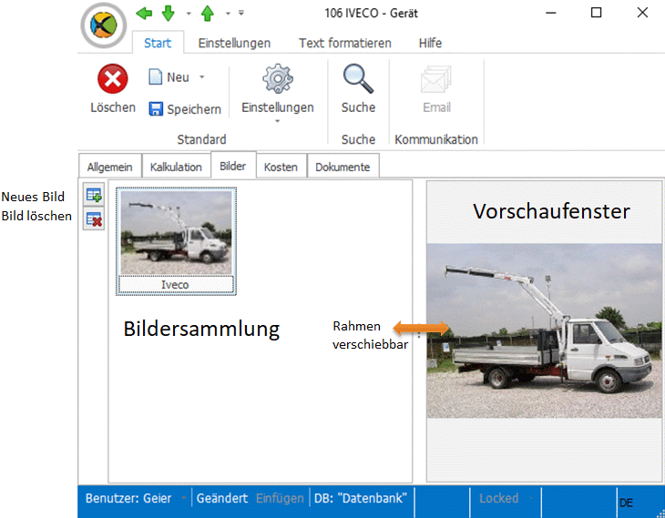Open the quick access toolbar customize menu
Image resolution: width=665 pixels, height=518 pixels.
[240, 13]
